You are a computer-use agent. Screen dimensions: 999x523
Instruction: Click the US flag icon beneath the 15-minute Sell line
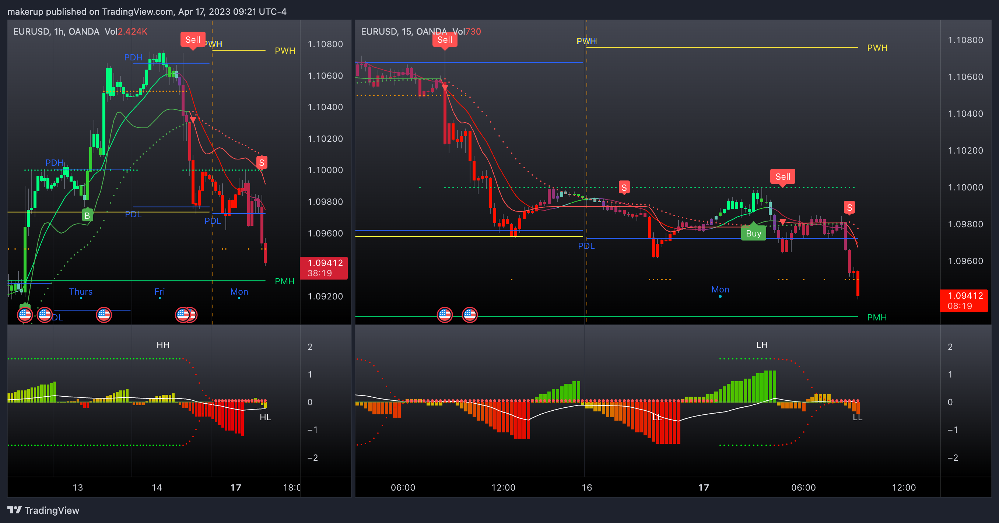point(445,315)
